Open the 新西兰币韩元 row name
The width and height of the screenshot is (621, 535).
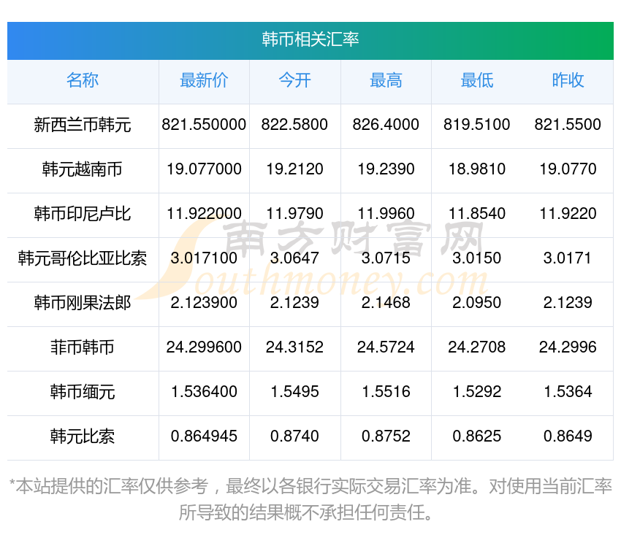click(83, 125)
